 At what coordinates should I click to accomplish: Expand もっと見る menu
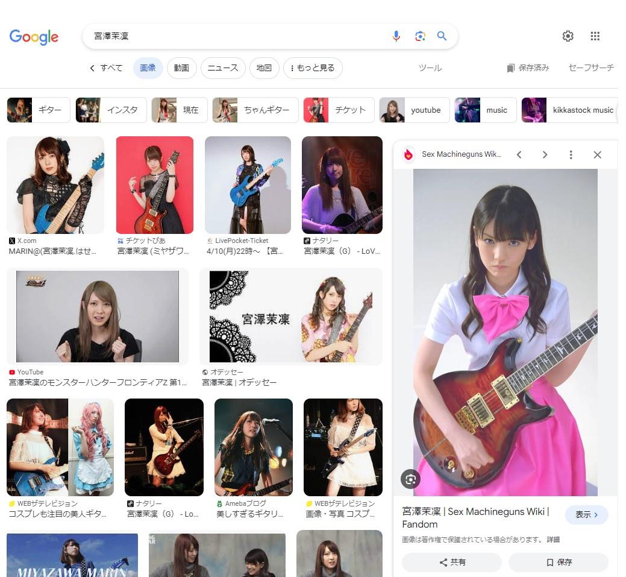tap(313, 68)
